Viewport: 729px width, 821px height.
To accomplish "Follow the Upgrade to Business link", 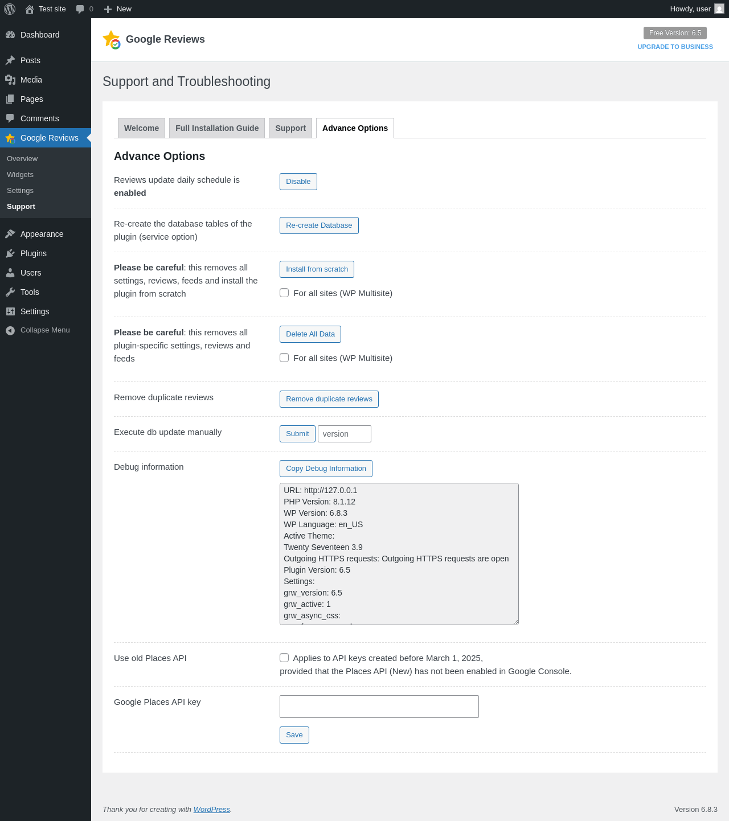I will 675,47.
